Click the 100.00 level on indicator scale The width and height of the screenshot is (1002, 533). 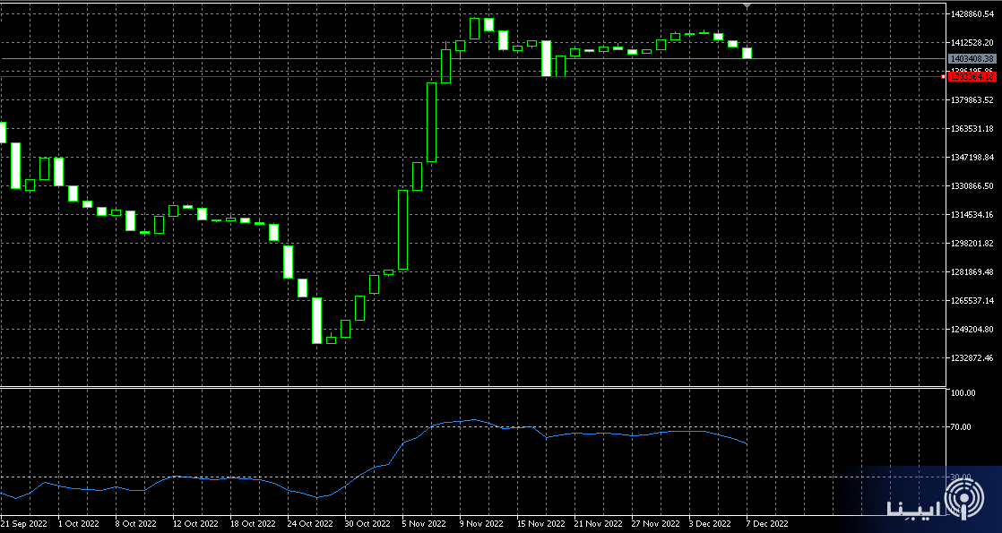(x=963, y=393)
